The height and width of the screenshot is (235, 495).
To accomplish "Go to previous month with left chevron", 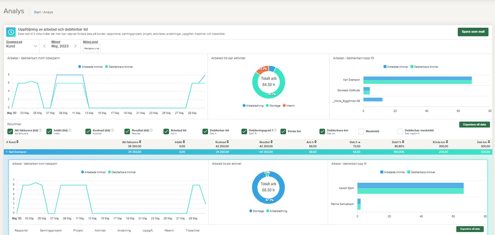I will (x=45, y=46).
